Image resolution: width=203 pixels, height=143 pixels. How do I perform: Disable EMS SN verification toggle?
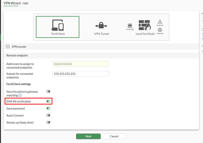tap(48, 101)
